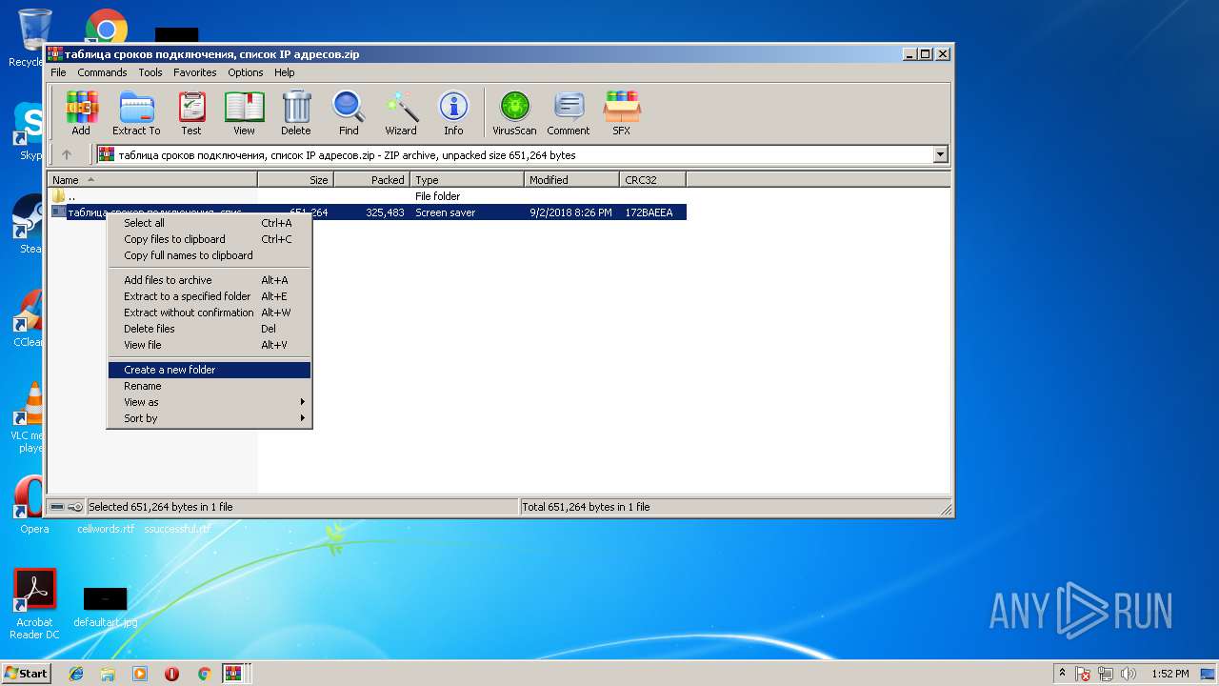Sort by the Size column header

click(295, 179)
